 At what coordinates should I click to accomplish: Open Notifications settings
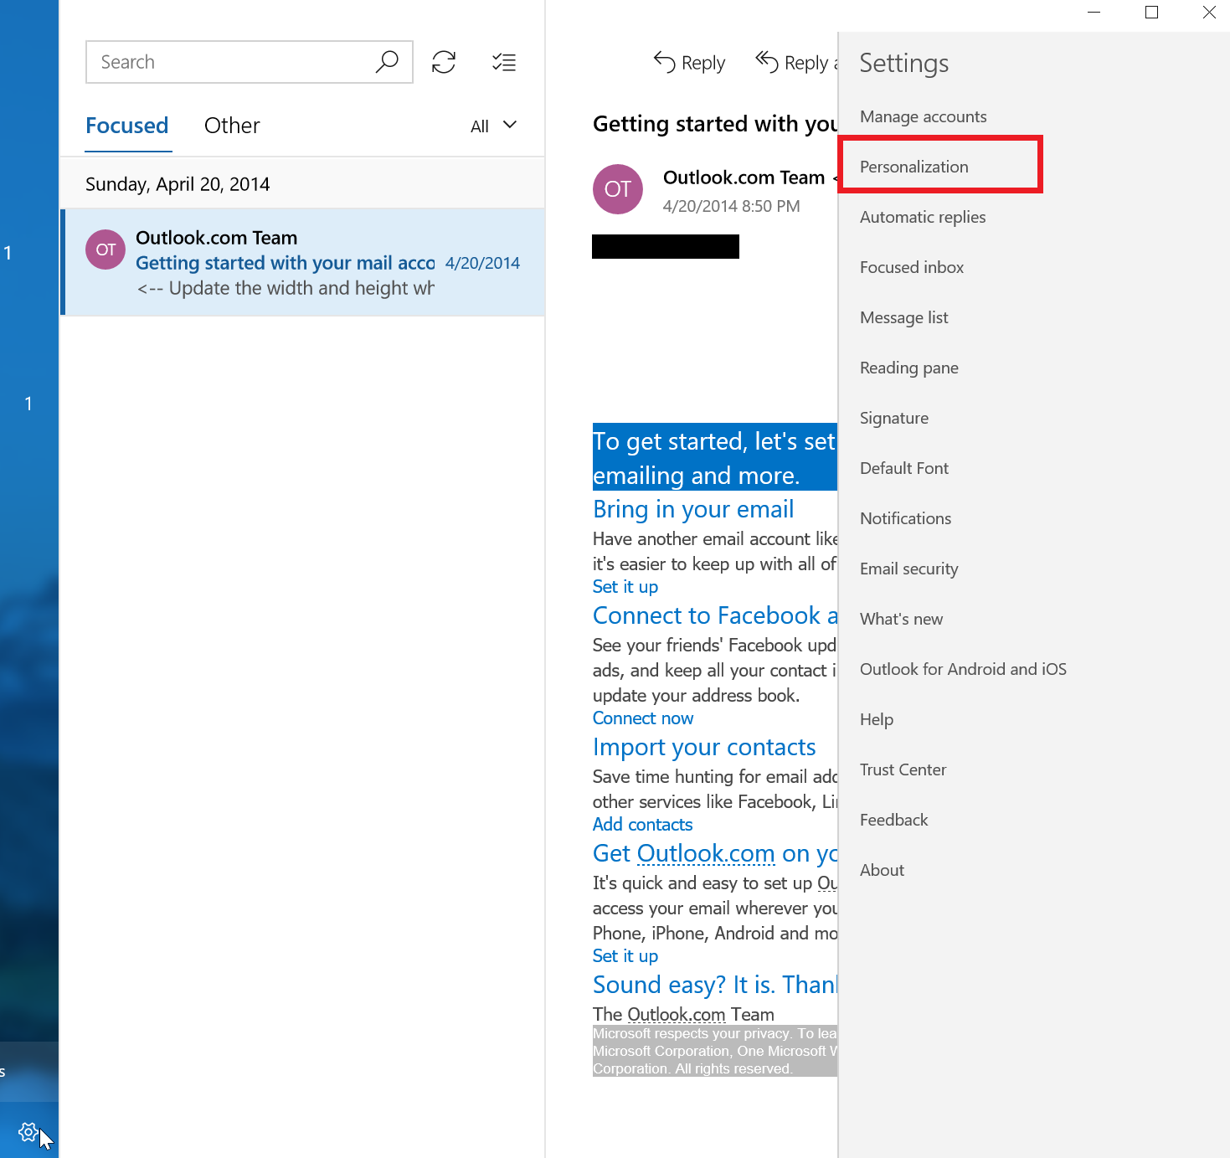point(905,518)
